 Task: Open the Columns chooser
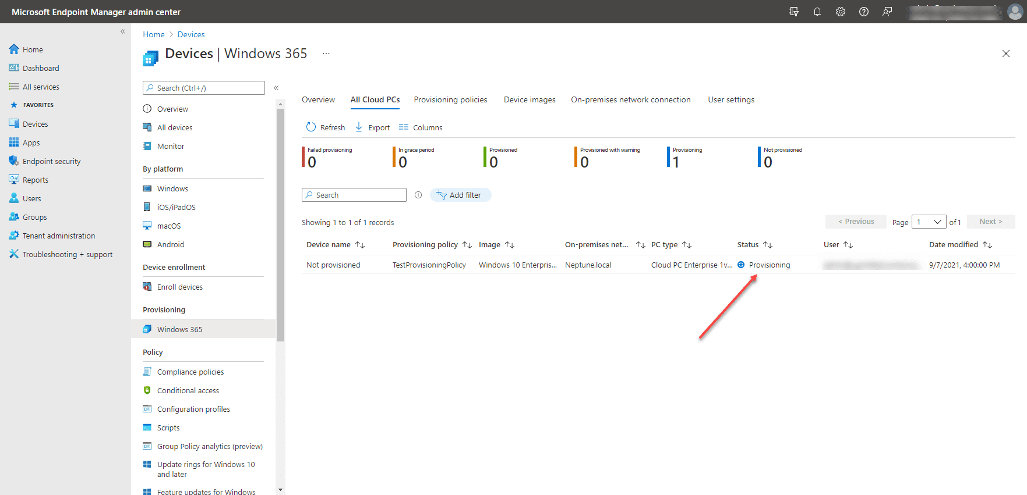421,127
